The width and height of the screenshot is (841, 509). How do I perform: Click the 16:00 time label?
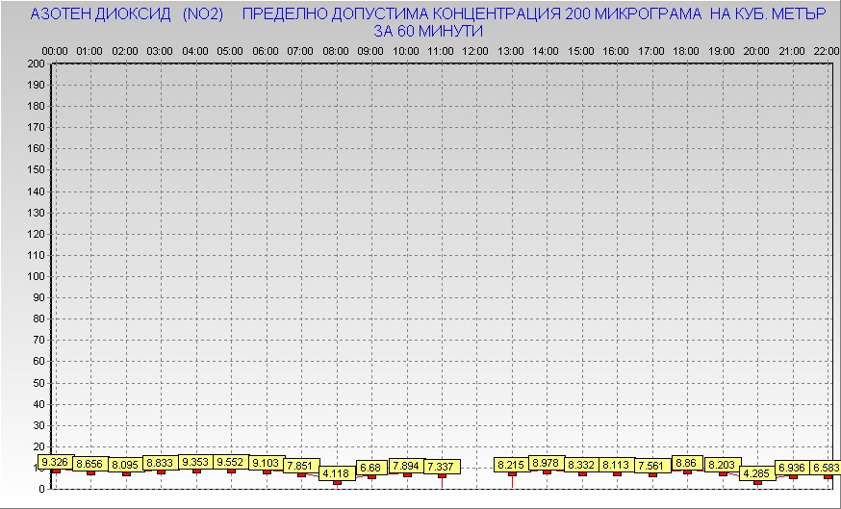(x=616, y=52)
